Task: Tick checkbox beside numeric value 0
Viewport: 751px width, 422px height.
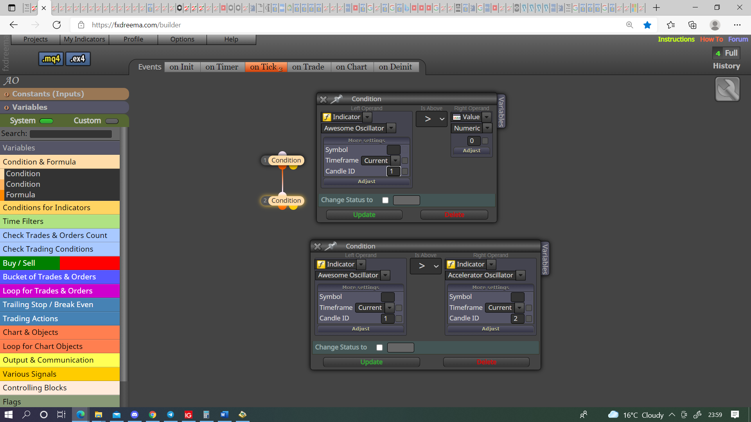Action: click(x=485, y=141)
